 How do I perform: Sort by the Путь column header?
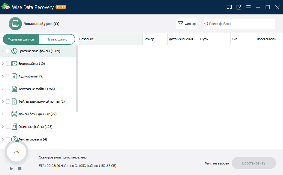click(x=215, y=39)
